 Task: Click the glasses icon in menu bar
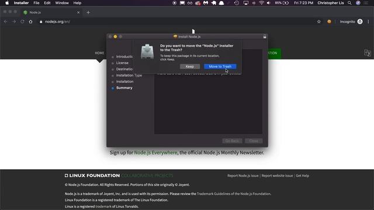click(190, 3)
